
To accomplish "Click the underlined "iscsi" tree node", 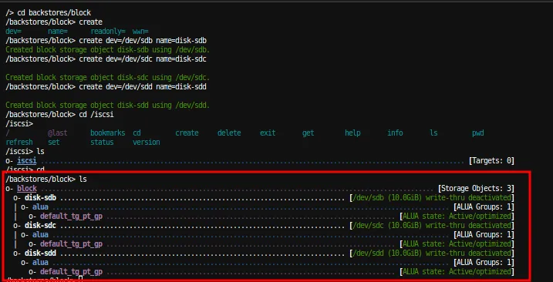I will click(27, 161).
